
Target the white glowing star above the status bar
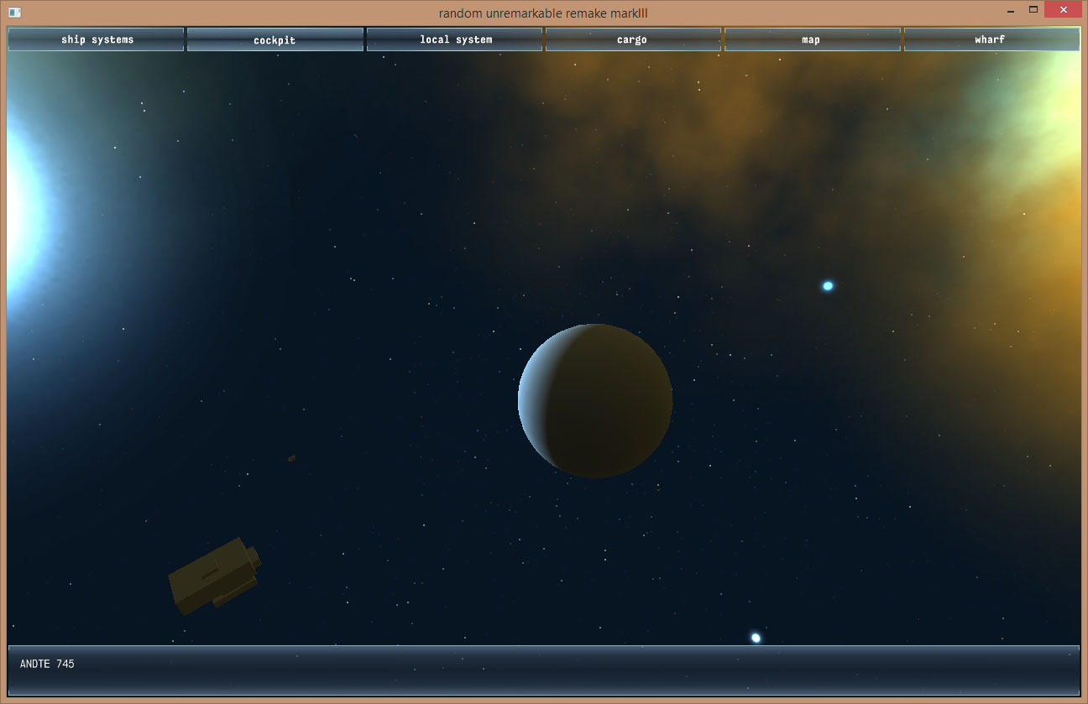click(756, 638)
